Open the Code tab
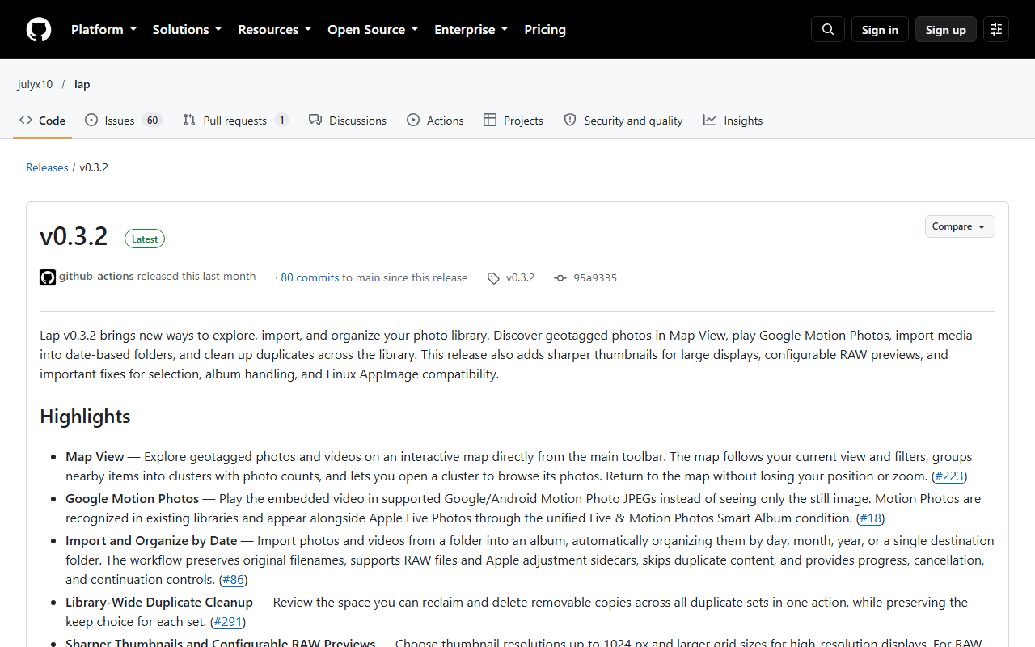The height and width of the screenshot is (647, 1035). click(43, 121)
